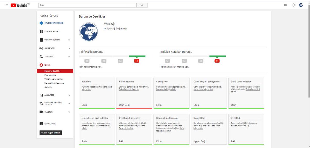Click the translation icon for Çeviriler
This screenshot has width=310, height=148.
(41, 103)
